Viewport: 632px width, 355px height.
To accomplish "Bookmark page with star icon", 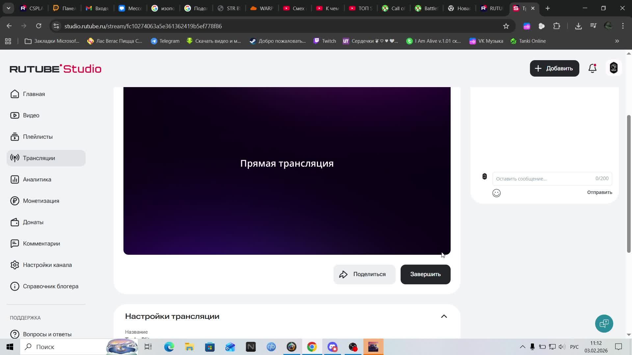I will point(506,26).
